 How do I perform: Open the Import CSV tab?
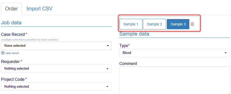pyautogui.click(x=39, y=9)
